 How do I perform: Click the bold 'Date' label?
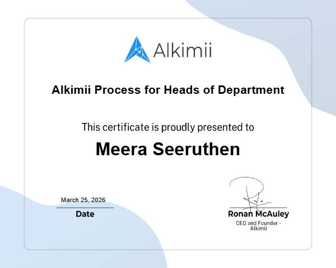pos(85,214)
